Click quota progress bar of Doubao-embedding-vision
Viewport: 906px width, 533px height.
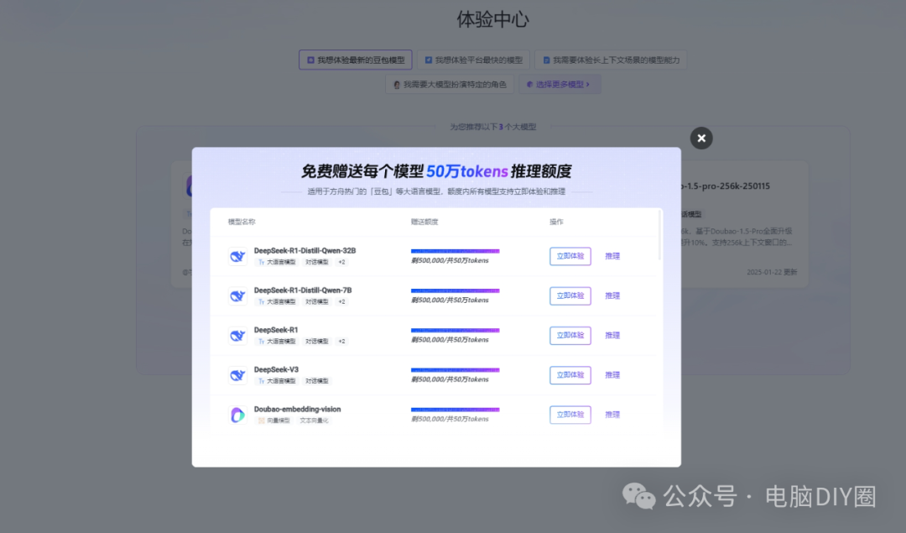click(456, 410)
